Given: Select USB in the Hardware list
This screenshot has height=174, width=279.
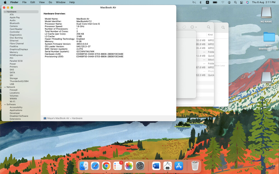Looking at the screenshot, I should point(12,84).
